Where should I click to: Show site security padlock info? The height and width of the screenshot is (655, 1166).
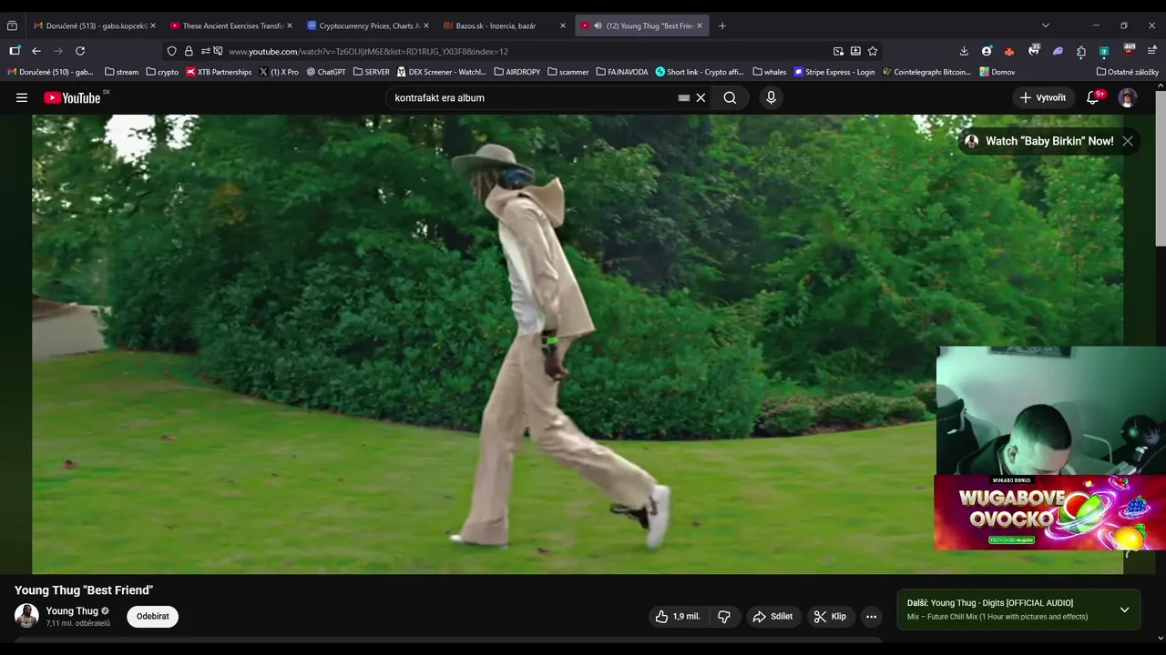[189, 51]
